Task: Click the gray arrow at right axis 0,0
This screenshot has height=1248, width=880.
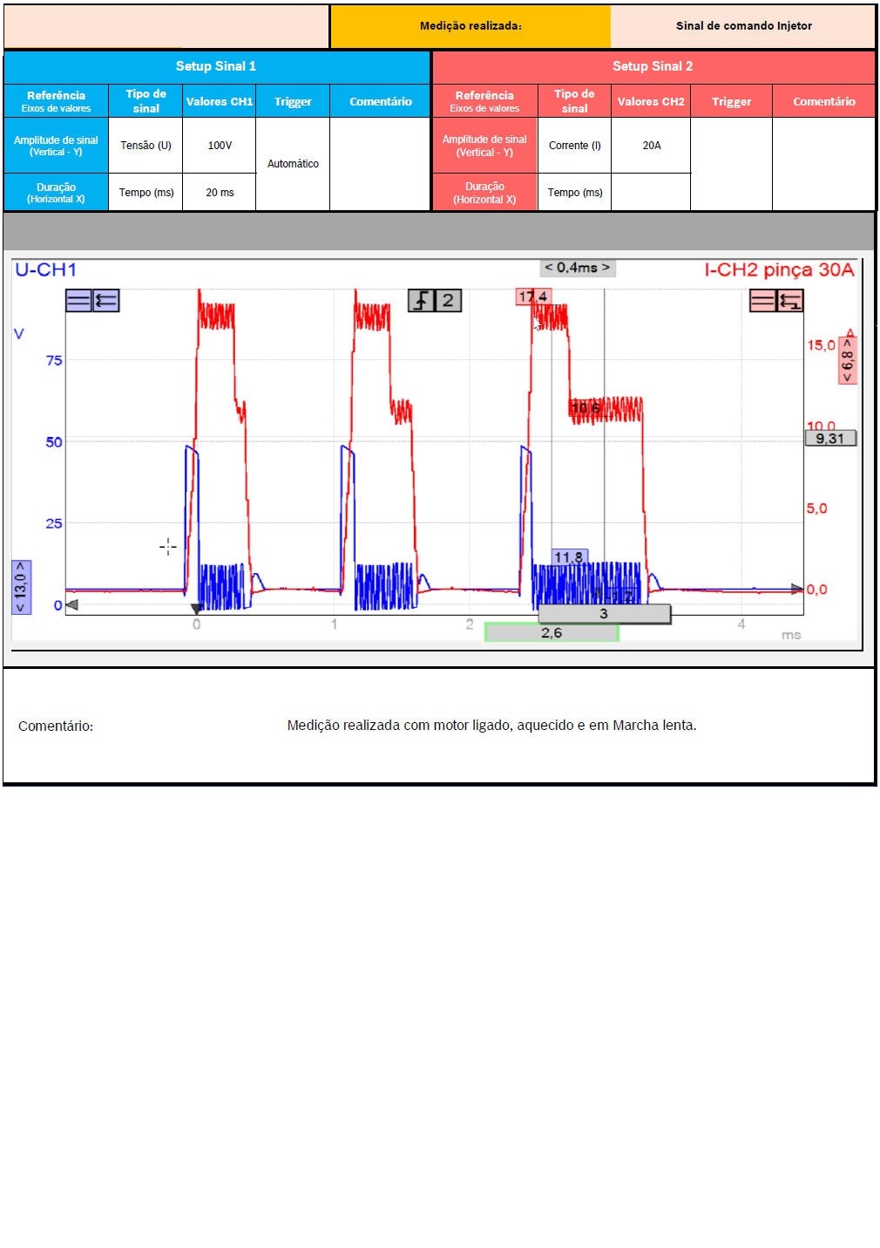Action: coord(796,590)
